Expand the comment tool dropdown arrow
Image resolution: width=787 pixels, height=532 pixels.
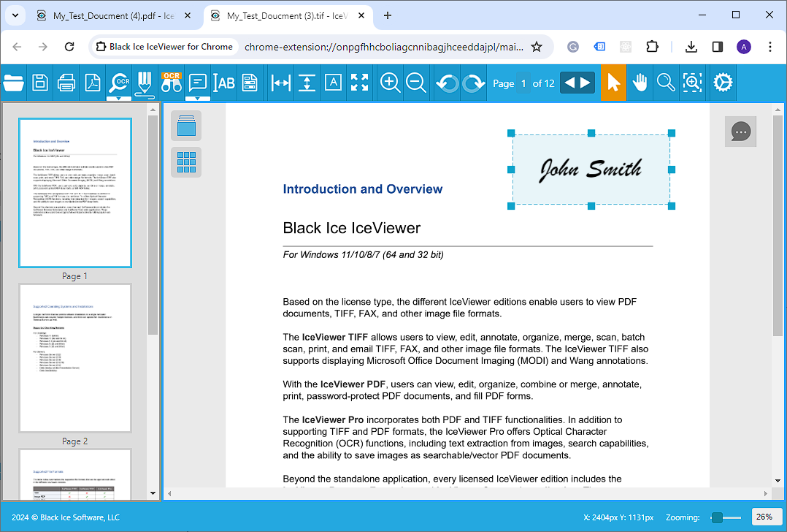(x=198, y=99)
